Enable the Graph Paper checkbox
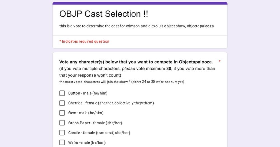The width and height of the screenshot is (280, 147). (62, 123)
